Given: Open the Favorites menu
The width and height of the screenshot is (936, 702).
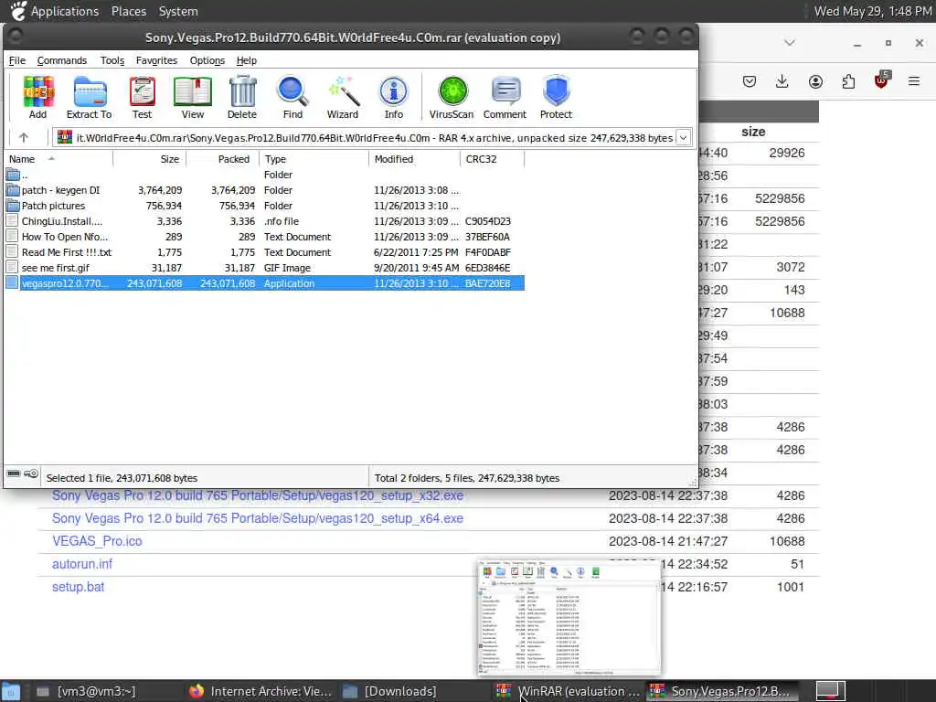Looking at the screenshot, I should pyautogui.click(x=156, y=60).
